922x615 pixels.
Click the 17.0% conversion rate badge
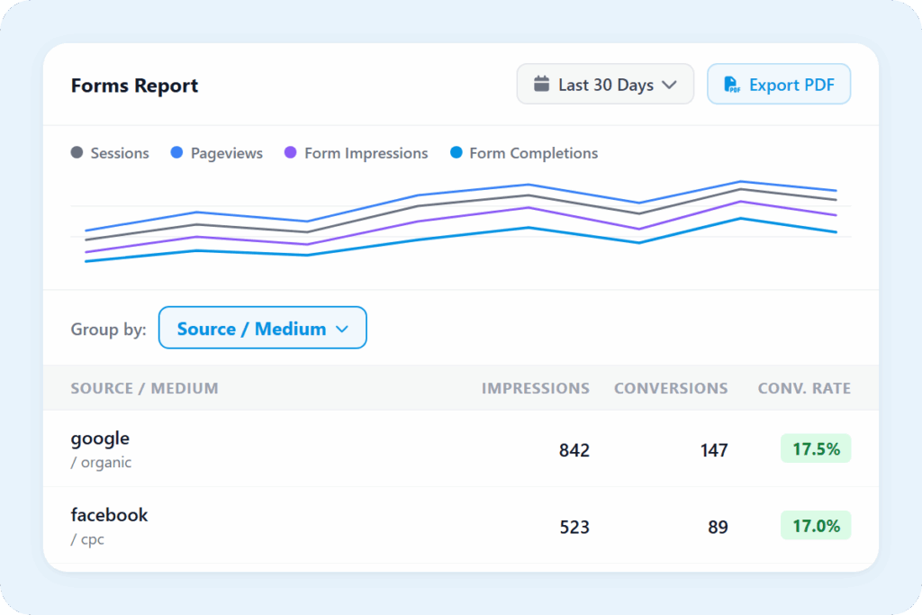coord(815,525)
